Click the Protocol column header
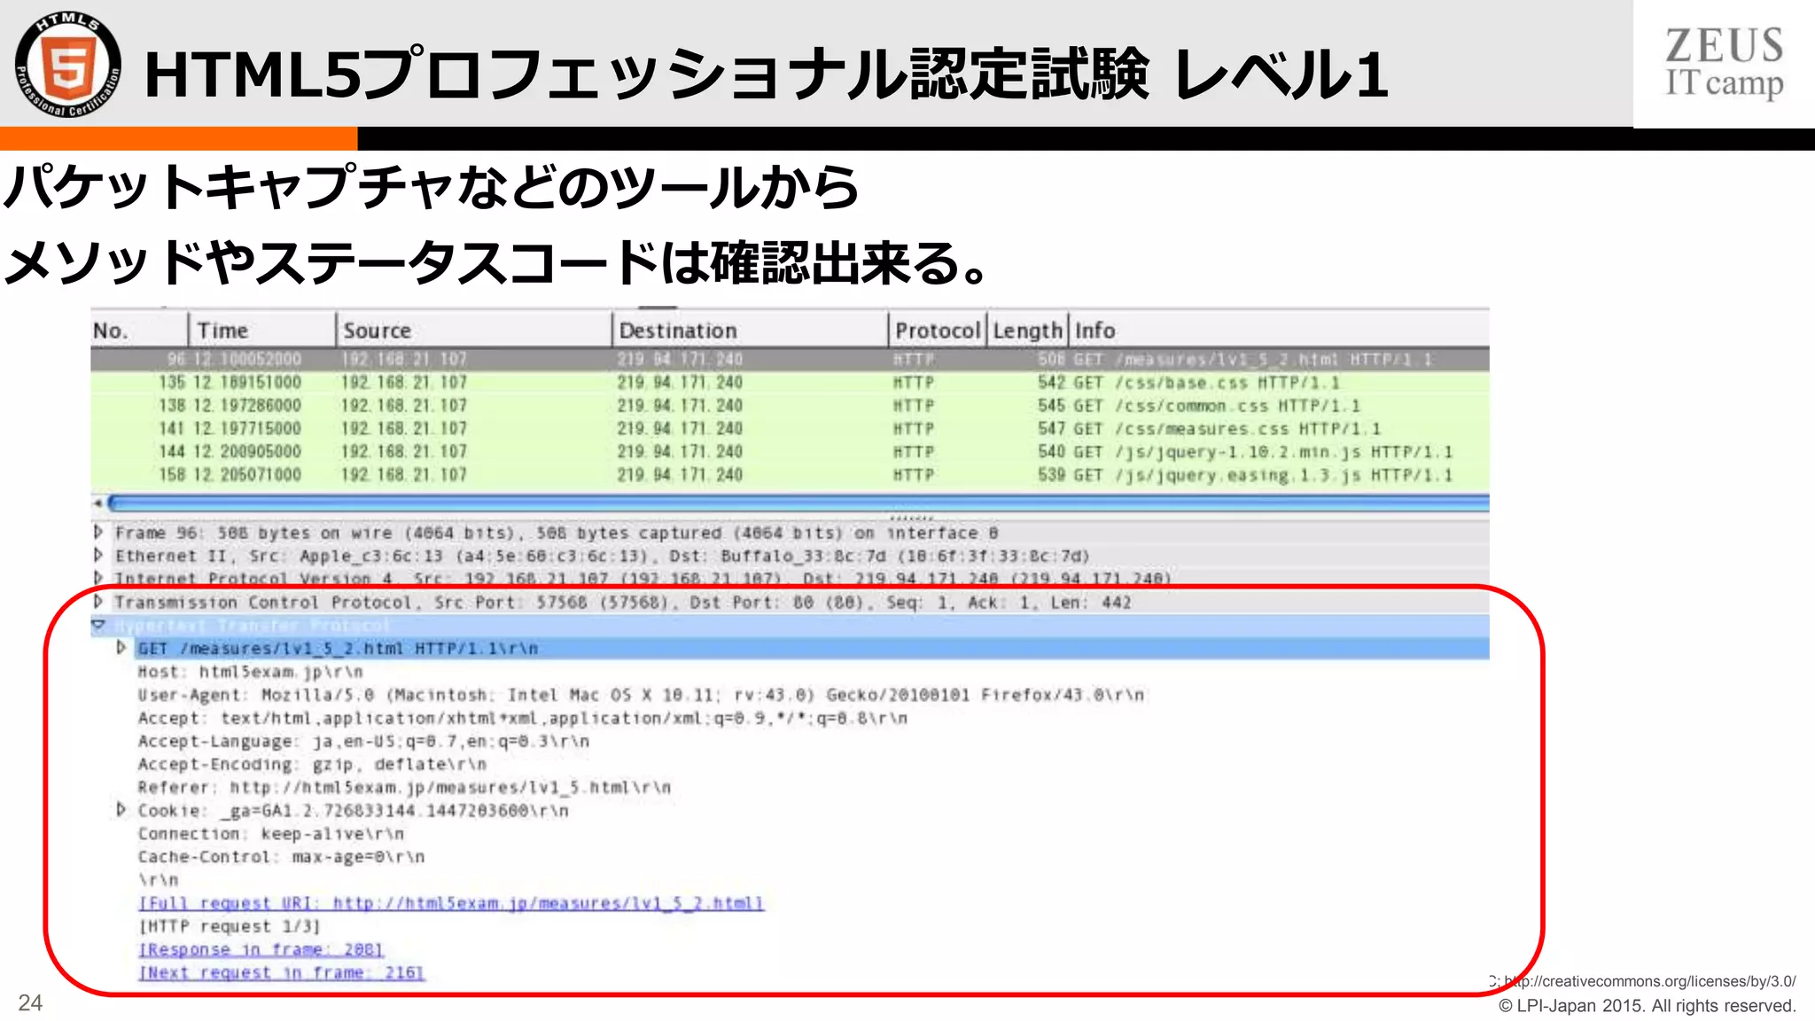The height and width of the screenshot is (1021, 1815). [x=937, y=331]
